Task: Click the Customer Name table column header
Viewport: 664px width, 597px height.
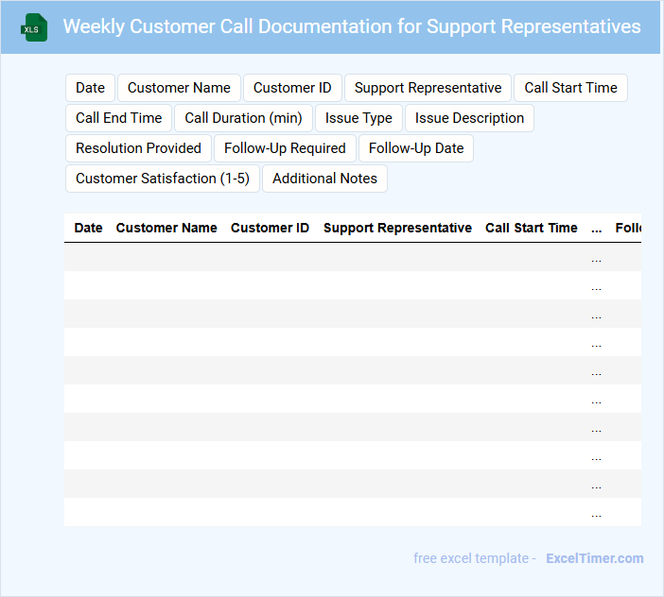Action: click(x=166, y=228)
